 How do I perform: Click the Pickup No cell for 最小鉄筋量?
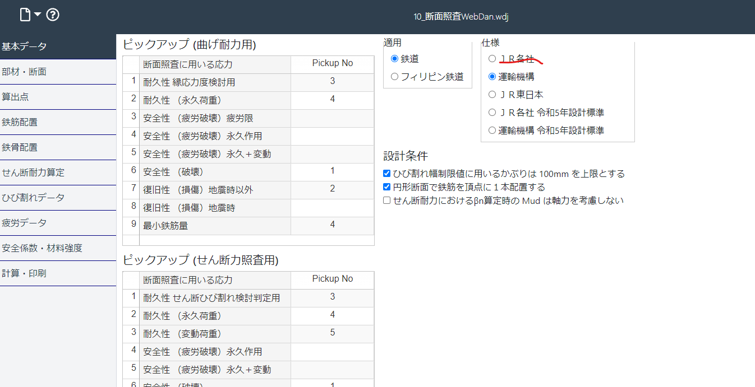pos(332,224)
